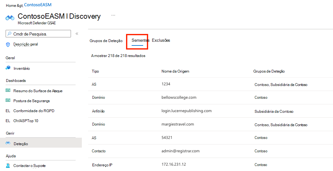The width and height of the screenshot is (333, 171).
Task: Click the 54321 AS seed
Action: click(x=167, y=137)
